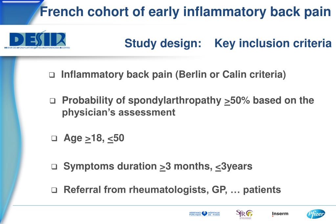
Task: Click the SFR society logo
Action: (244, 214)
